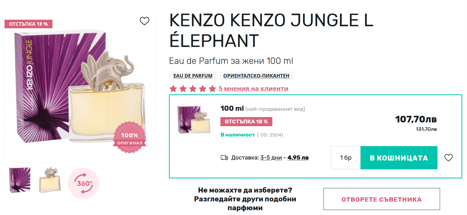Select the purple box thumbnail
This screenshot has width=467, height=215.
coord(20,180)
